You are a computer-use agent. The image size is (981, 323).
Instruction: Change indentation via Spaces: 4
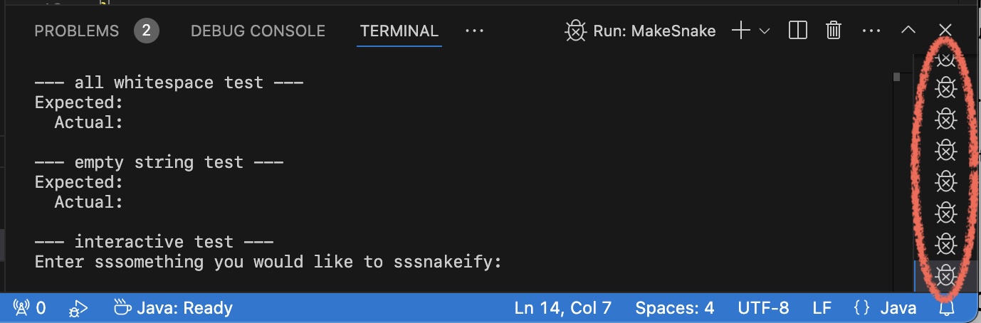[674, 308]
